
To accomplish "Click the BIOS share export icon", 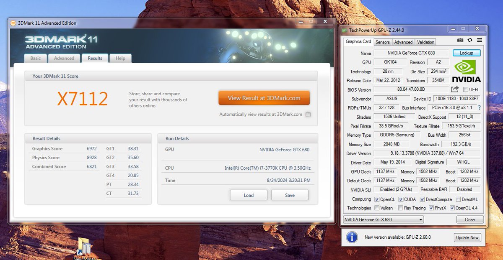I will tap(455, 89).
